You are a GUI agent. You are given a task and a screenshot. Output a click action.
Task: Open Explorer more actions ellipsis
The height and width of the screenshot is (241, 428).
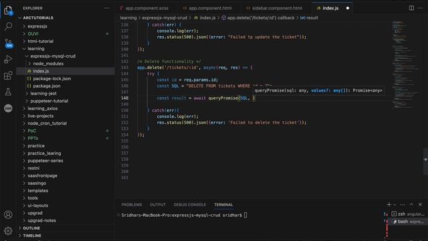pos(107,8)
